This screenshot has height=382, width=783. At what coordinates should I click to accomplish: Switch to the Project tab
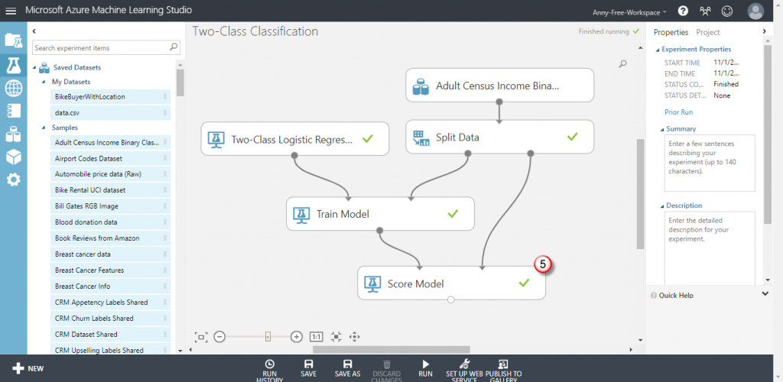(x=708, y=32)
